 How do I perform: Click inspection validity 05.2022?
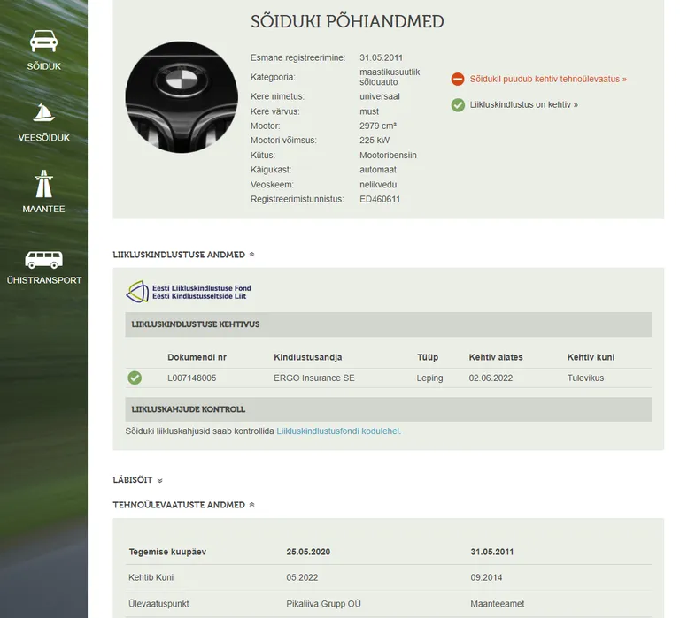pyautogui.click(x=302, y=577)
